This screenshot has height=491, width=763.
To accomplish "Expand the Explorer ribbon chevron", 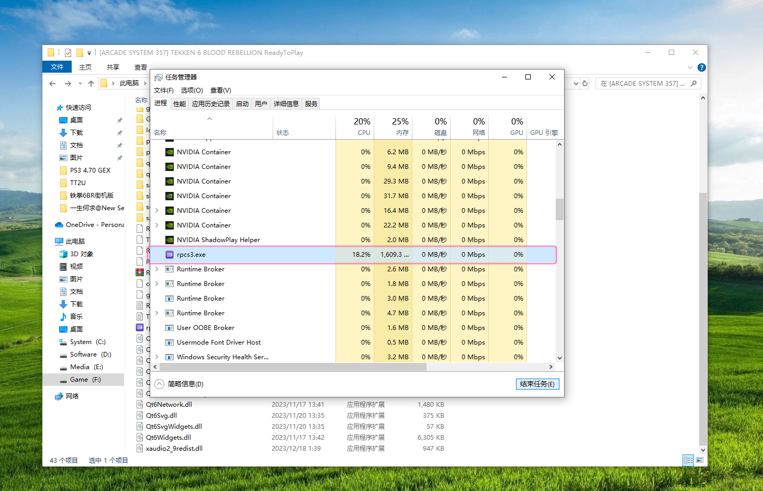I will point(690,67).
